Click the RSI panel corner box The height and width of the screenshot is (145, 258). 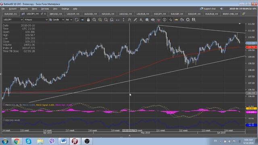click(x=4, y=120)
